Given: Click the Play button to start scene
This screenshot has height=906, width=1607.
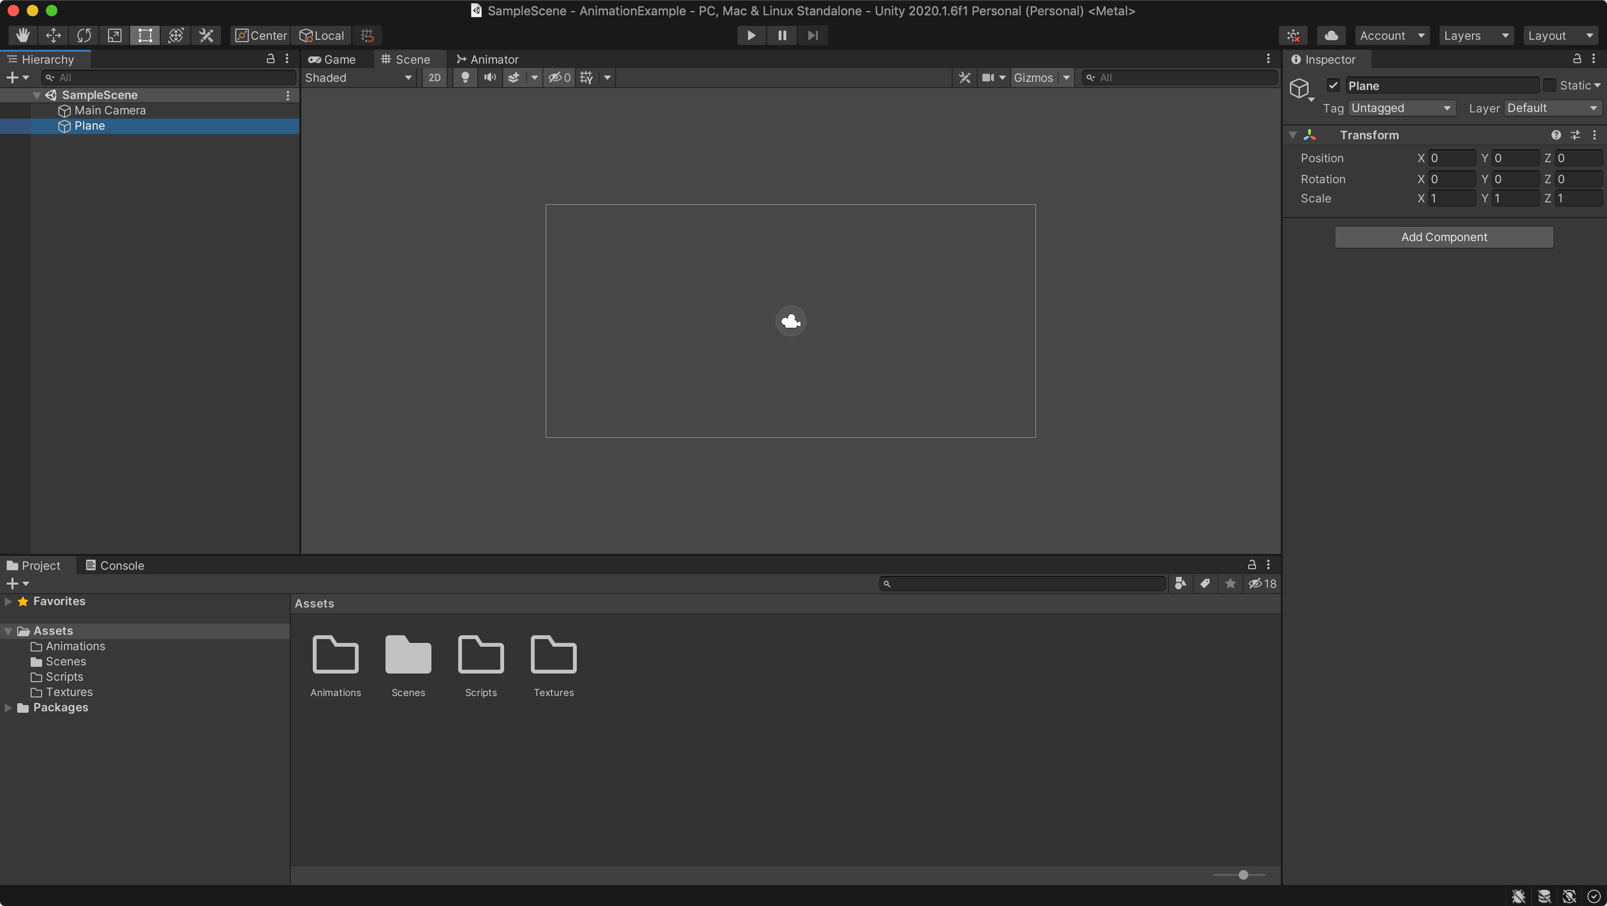Looking at the screenshot, I should click(x=750, y=35).
